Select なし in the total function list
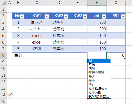 (x=99, y=61)
